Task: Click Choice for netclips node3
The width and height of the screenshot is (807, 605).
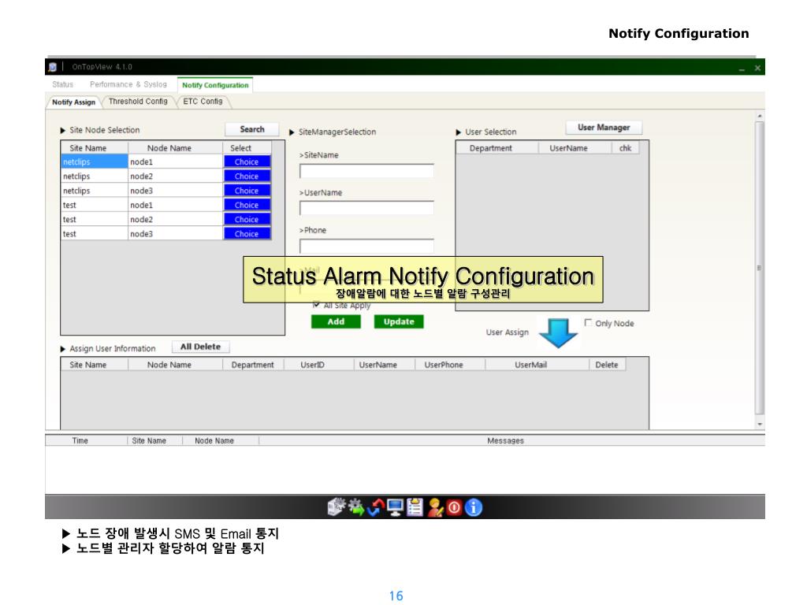Action: tap(247, 191)
